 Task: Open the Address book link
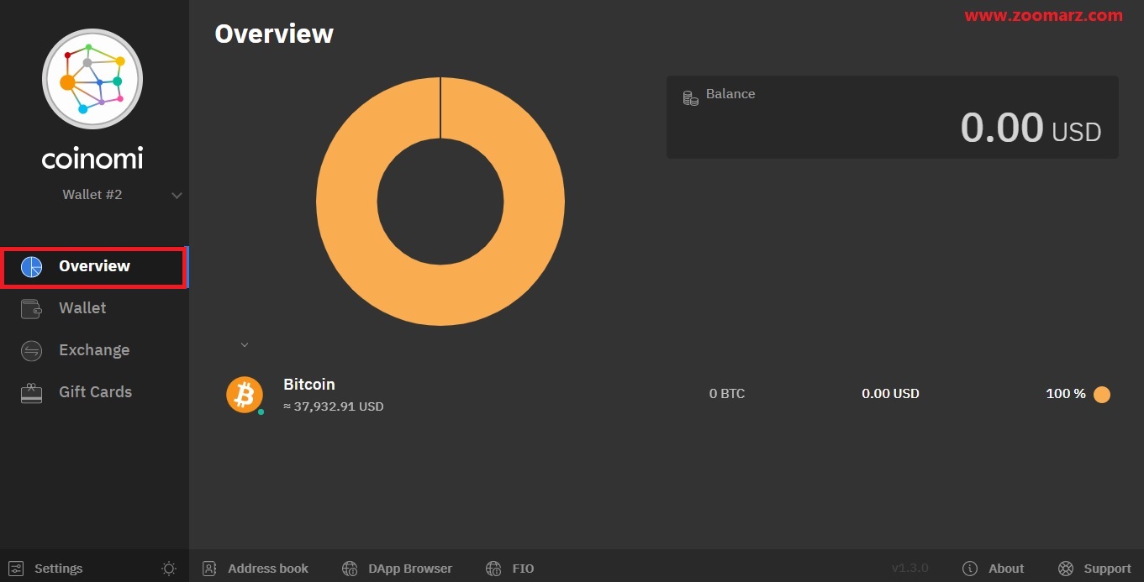[268, 569]
